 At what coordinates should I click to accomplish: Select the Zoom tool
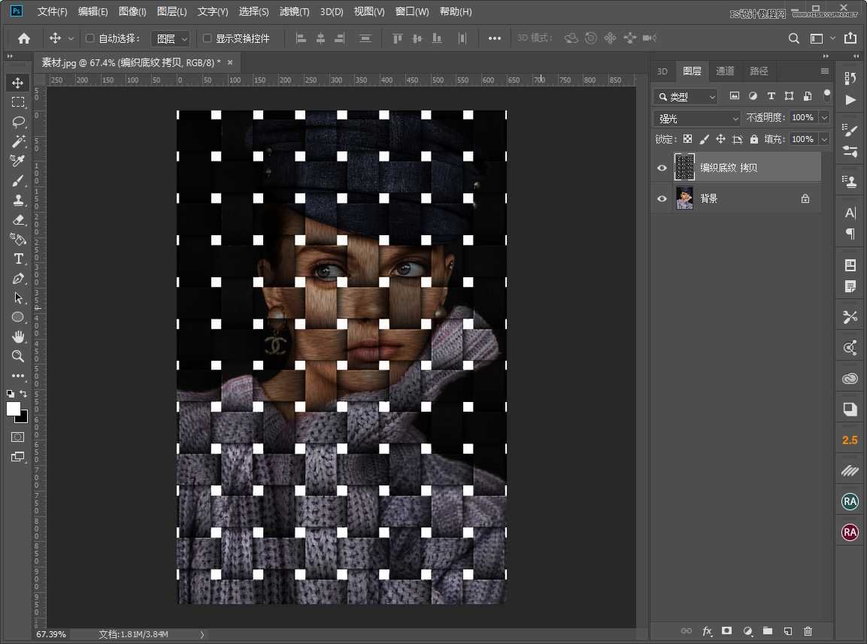(19, 356)
